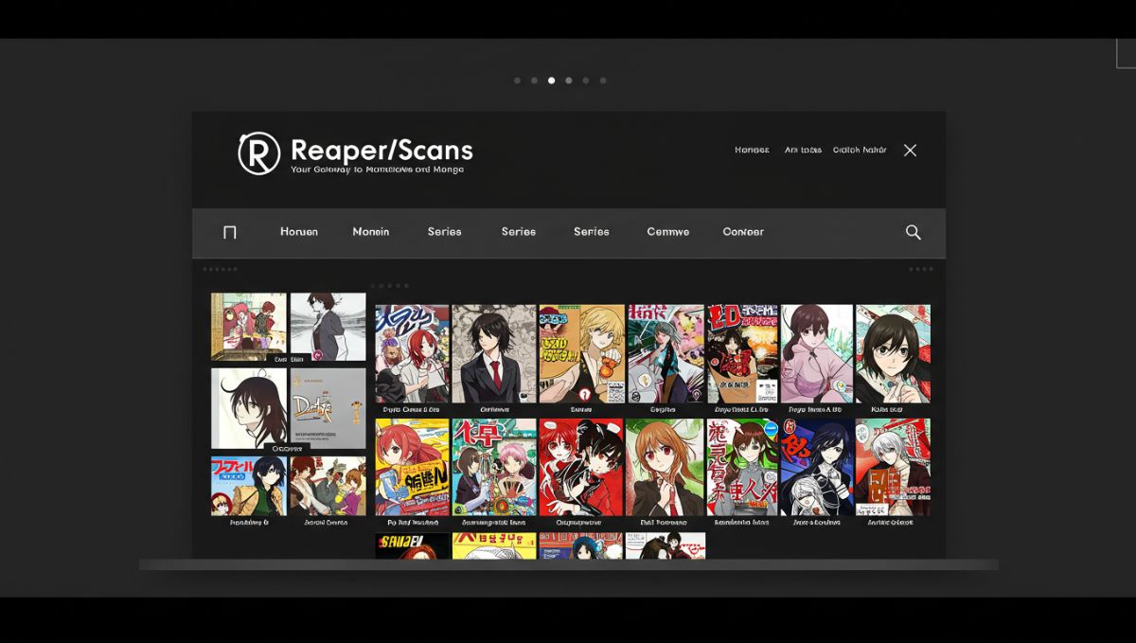Open the red-haired girl on yellow cover
1136x643 pixels.
click(412, 467)
